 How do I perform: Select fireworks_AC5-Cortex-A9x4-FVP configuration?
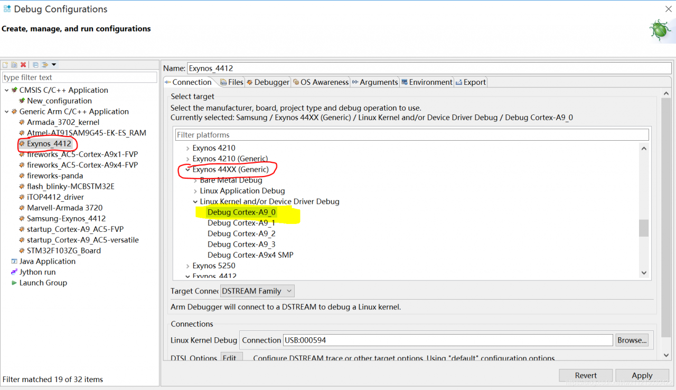pyautogui.click(x=82, y=165)
